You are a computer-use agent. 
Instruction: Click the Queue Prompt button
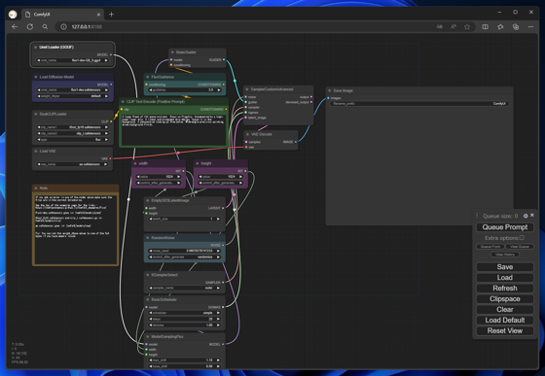(505, 227)
